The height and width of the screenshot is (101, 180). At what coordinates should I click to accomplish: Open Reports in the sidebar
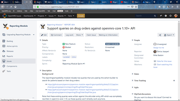pos(10,56)
